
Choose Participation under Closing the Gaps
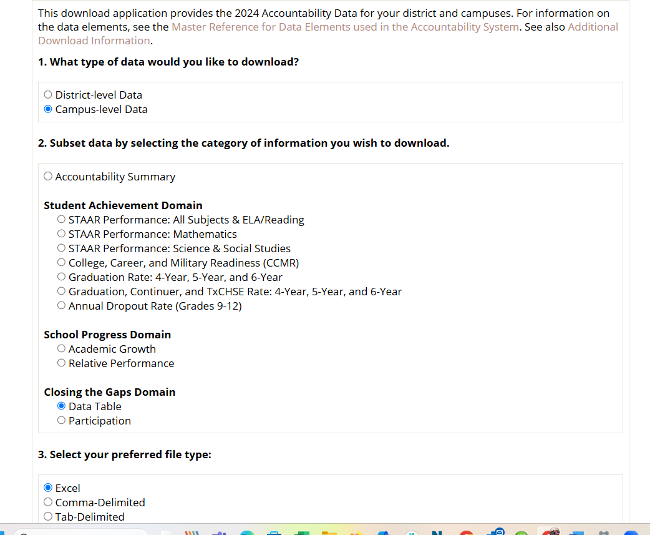click(x=61, y=420)
